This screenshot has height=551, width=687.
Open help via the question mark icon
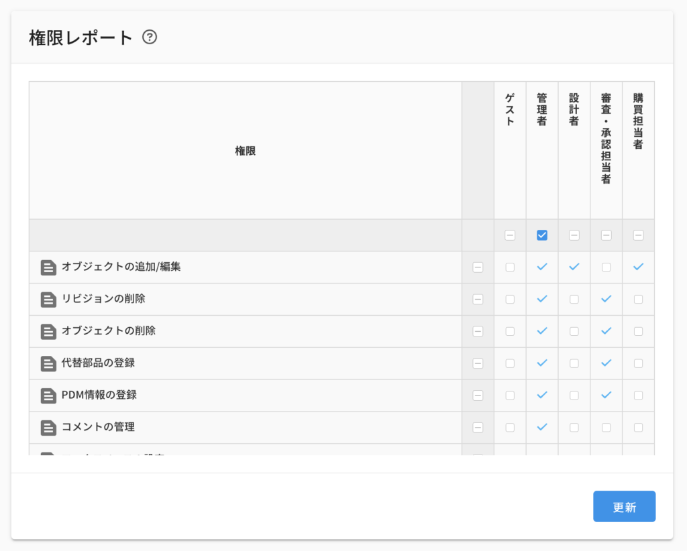[x=150, y=38]
